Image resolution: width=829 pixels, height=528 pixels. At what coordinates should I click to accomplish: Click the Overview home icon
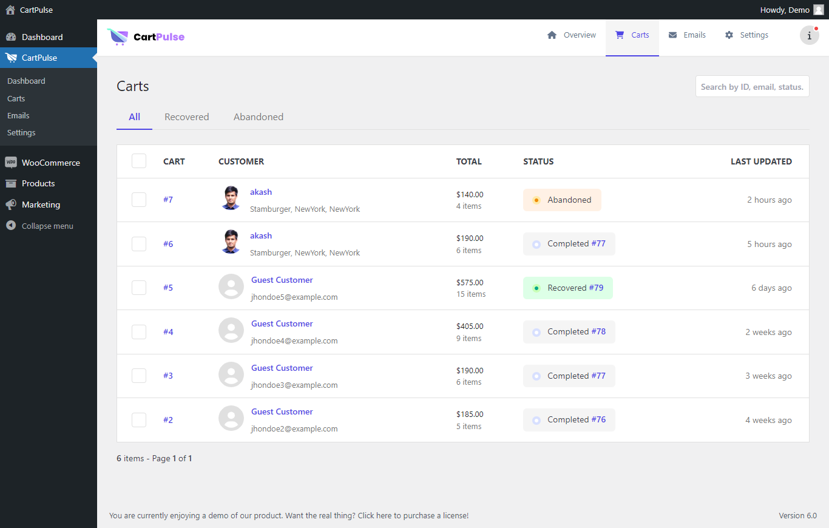coord(552,35)
